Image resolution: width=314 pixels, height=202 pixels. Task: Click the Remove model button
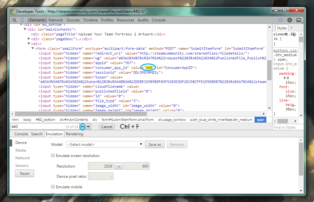point(177,145)
